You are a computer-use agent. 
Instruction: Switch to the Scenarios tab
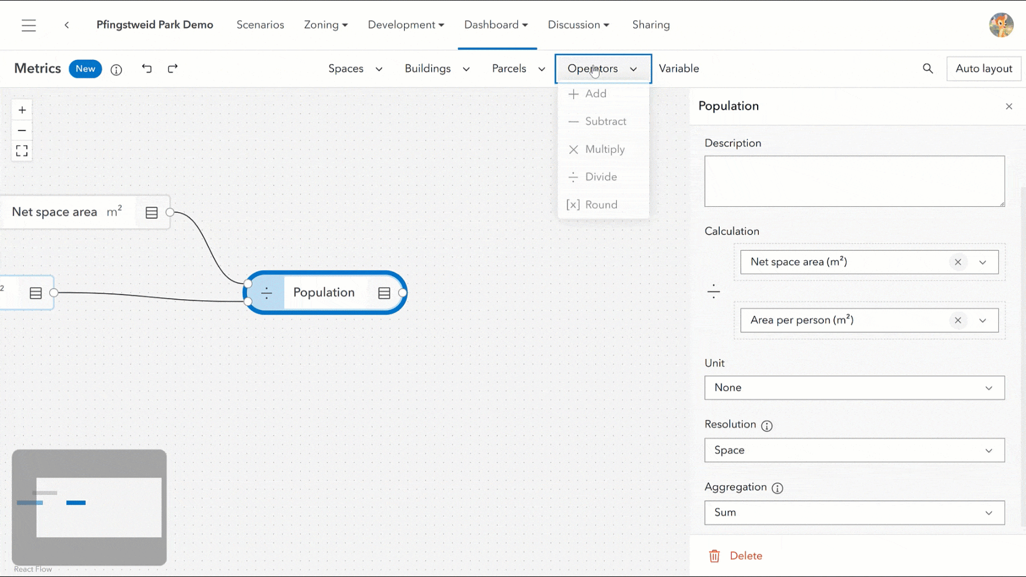pyautogui.click(x=260, y=25)
